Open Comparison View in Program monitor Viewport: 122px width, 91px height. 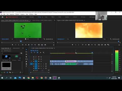[108, 45]
